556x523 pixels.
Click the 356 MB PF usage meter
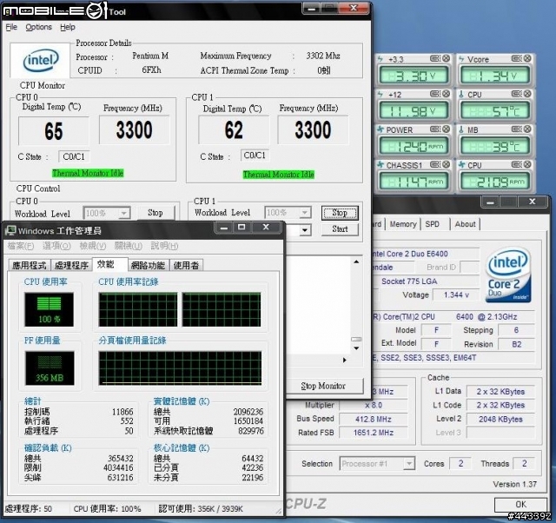[x=50, y=368]
